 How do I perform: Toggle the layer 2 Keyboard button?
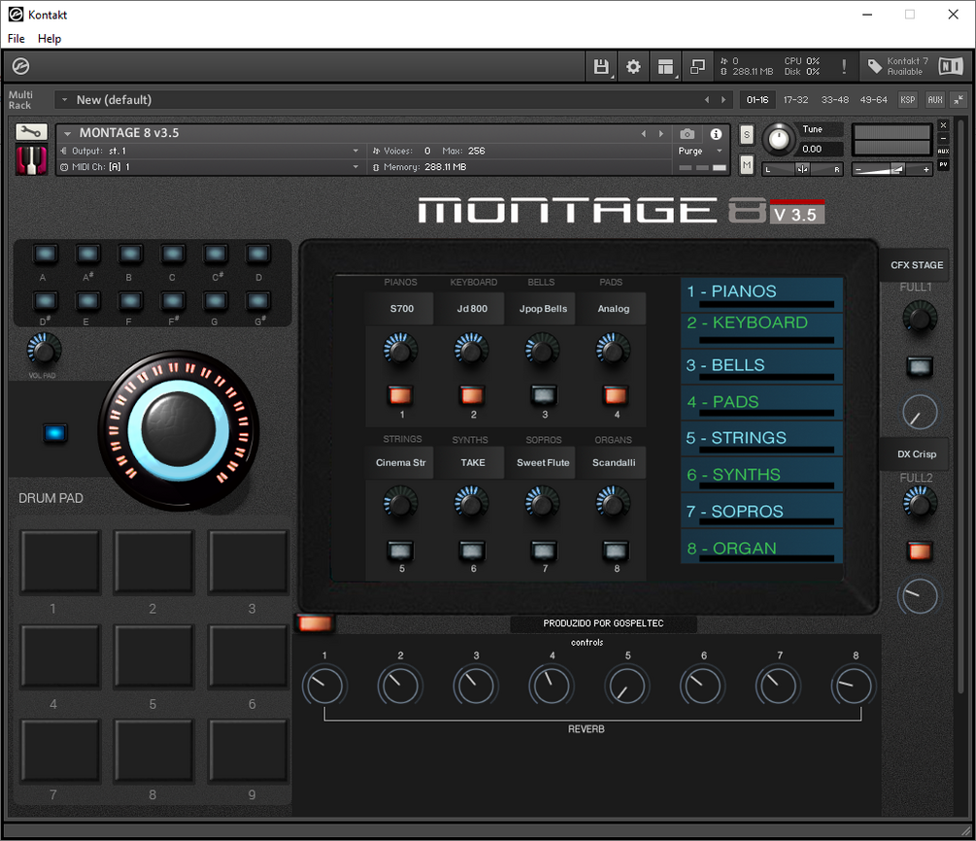472,394
